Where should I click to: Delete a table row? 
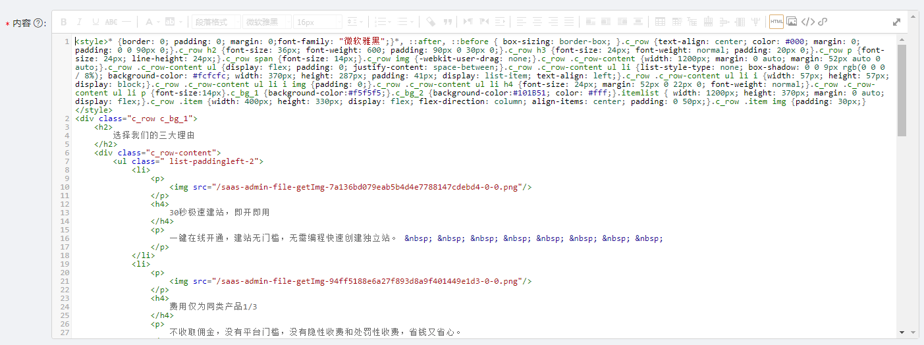(x=724, y=22)
